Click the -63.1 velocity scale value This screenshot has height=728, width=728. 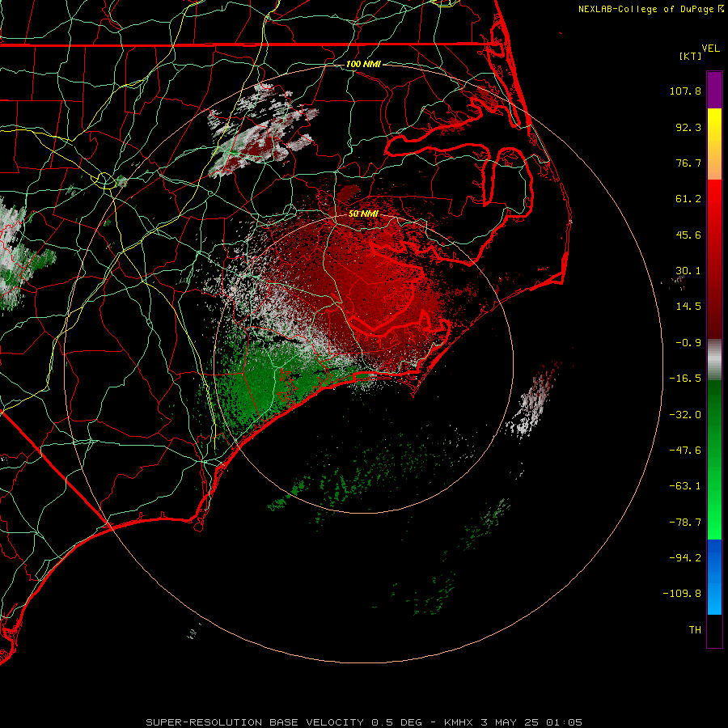tap(685, 486)
